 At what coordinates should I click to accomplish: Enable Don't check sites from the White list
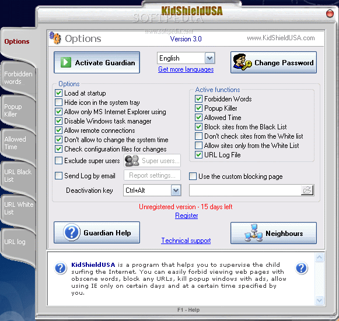pos(198,136)
